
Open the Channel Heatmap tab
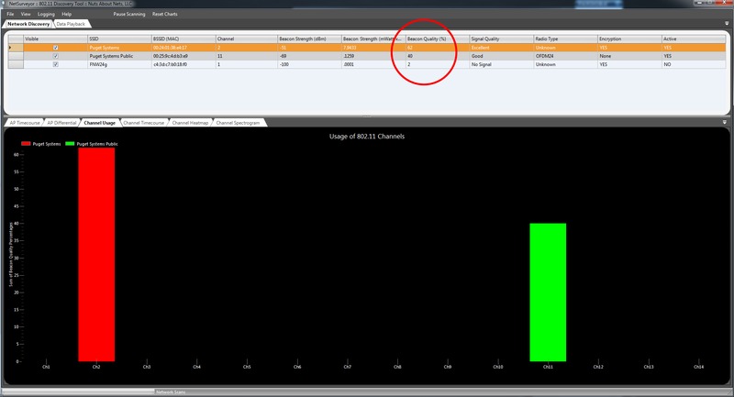click(x=190, y=122)
